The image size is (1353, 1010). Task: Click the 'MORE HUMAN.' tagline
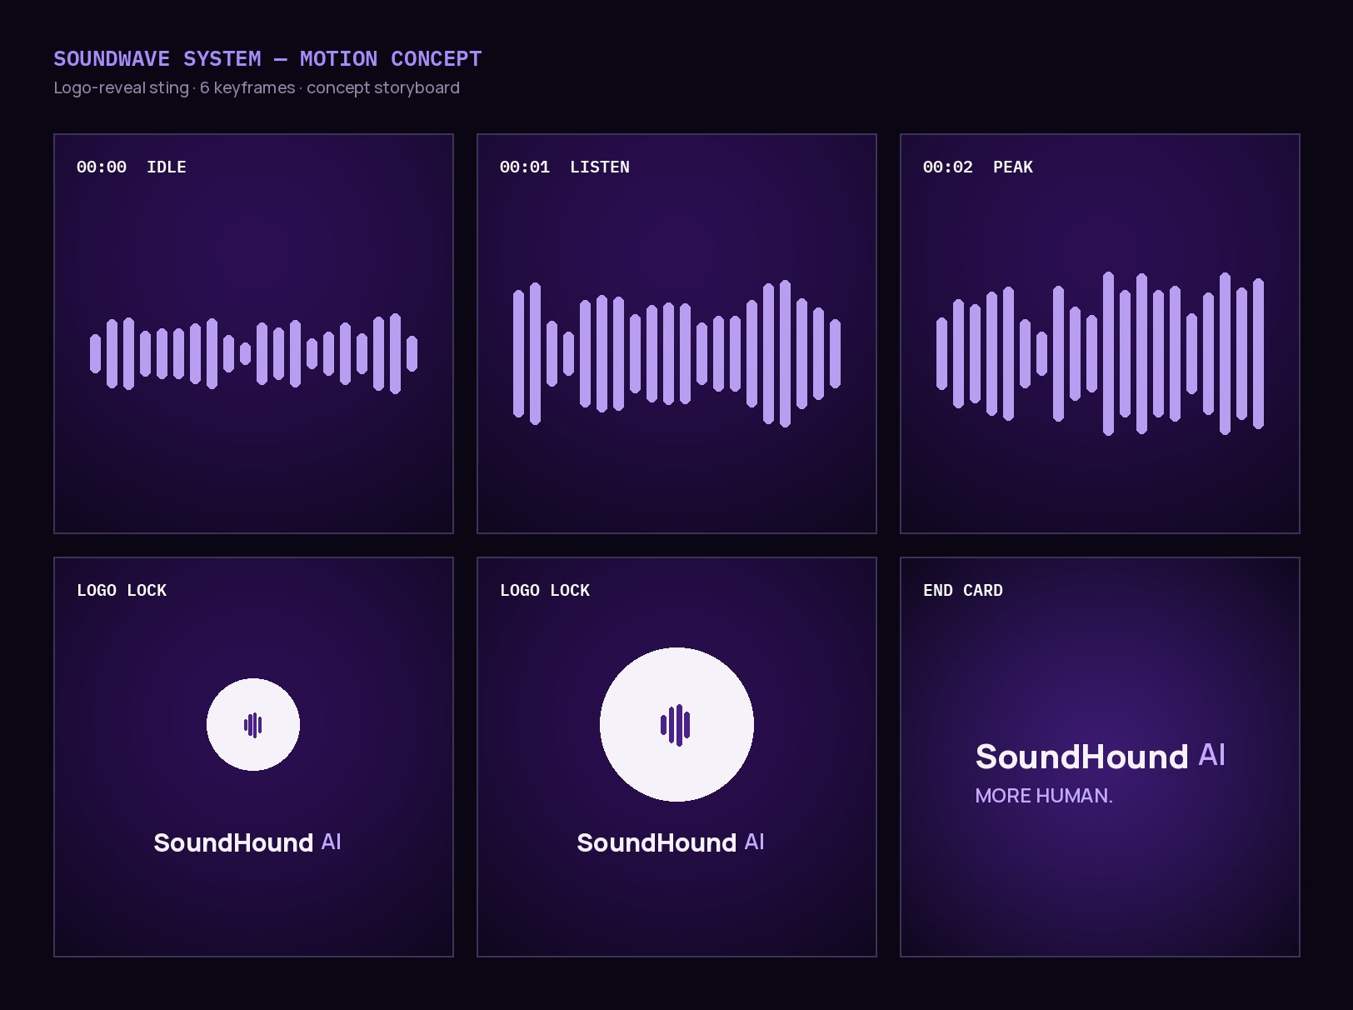[1044, 796]
